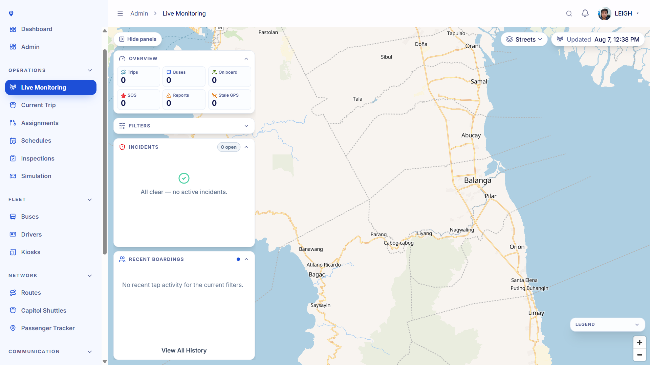Toggle Hide panels button
Image resolution: width=650 pixels, height=365 pixels.
138,39
